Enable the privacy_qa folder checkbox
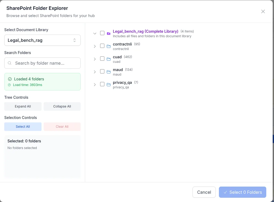Viewport: 274px width, 202px height. point(102,84)
